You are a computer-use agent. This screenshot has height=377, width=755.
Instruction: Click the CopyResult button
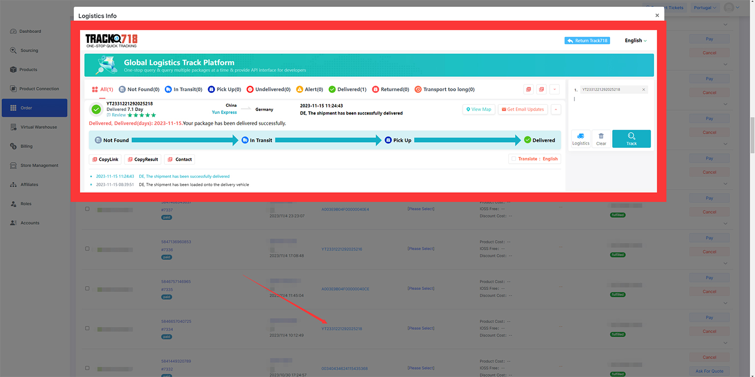(x=142, y=159)
